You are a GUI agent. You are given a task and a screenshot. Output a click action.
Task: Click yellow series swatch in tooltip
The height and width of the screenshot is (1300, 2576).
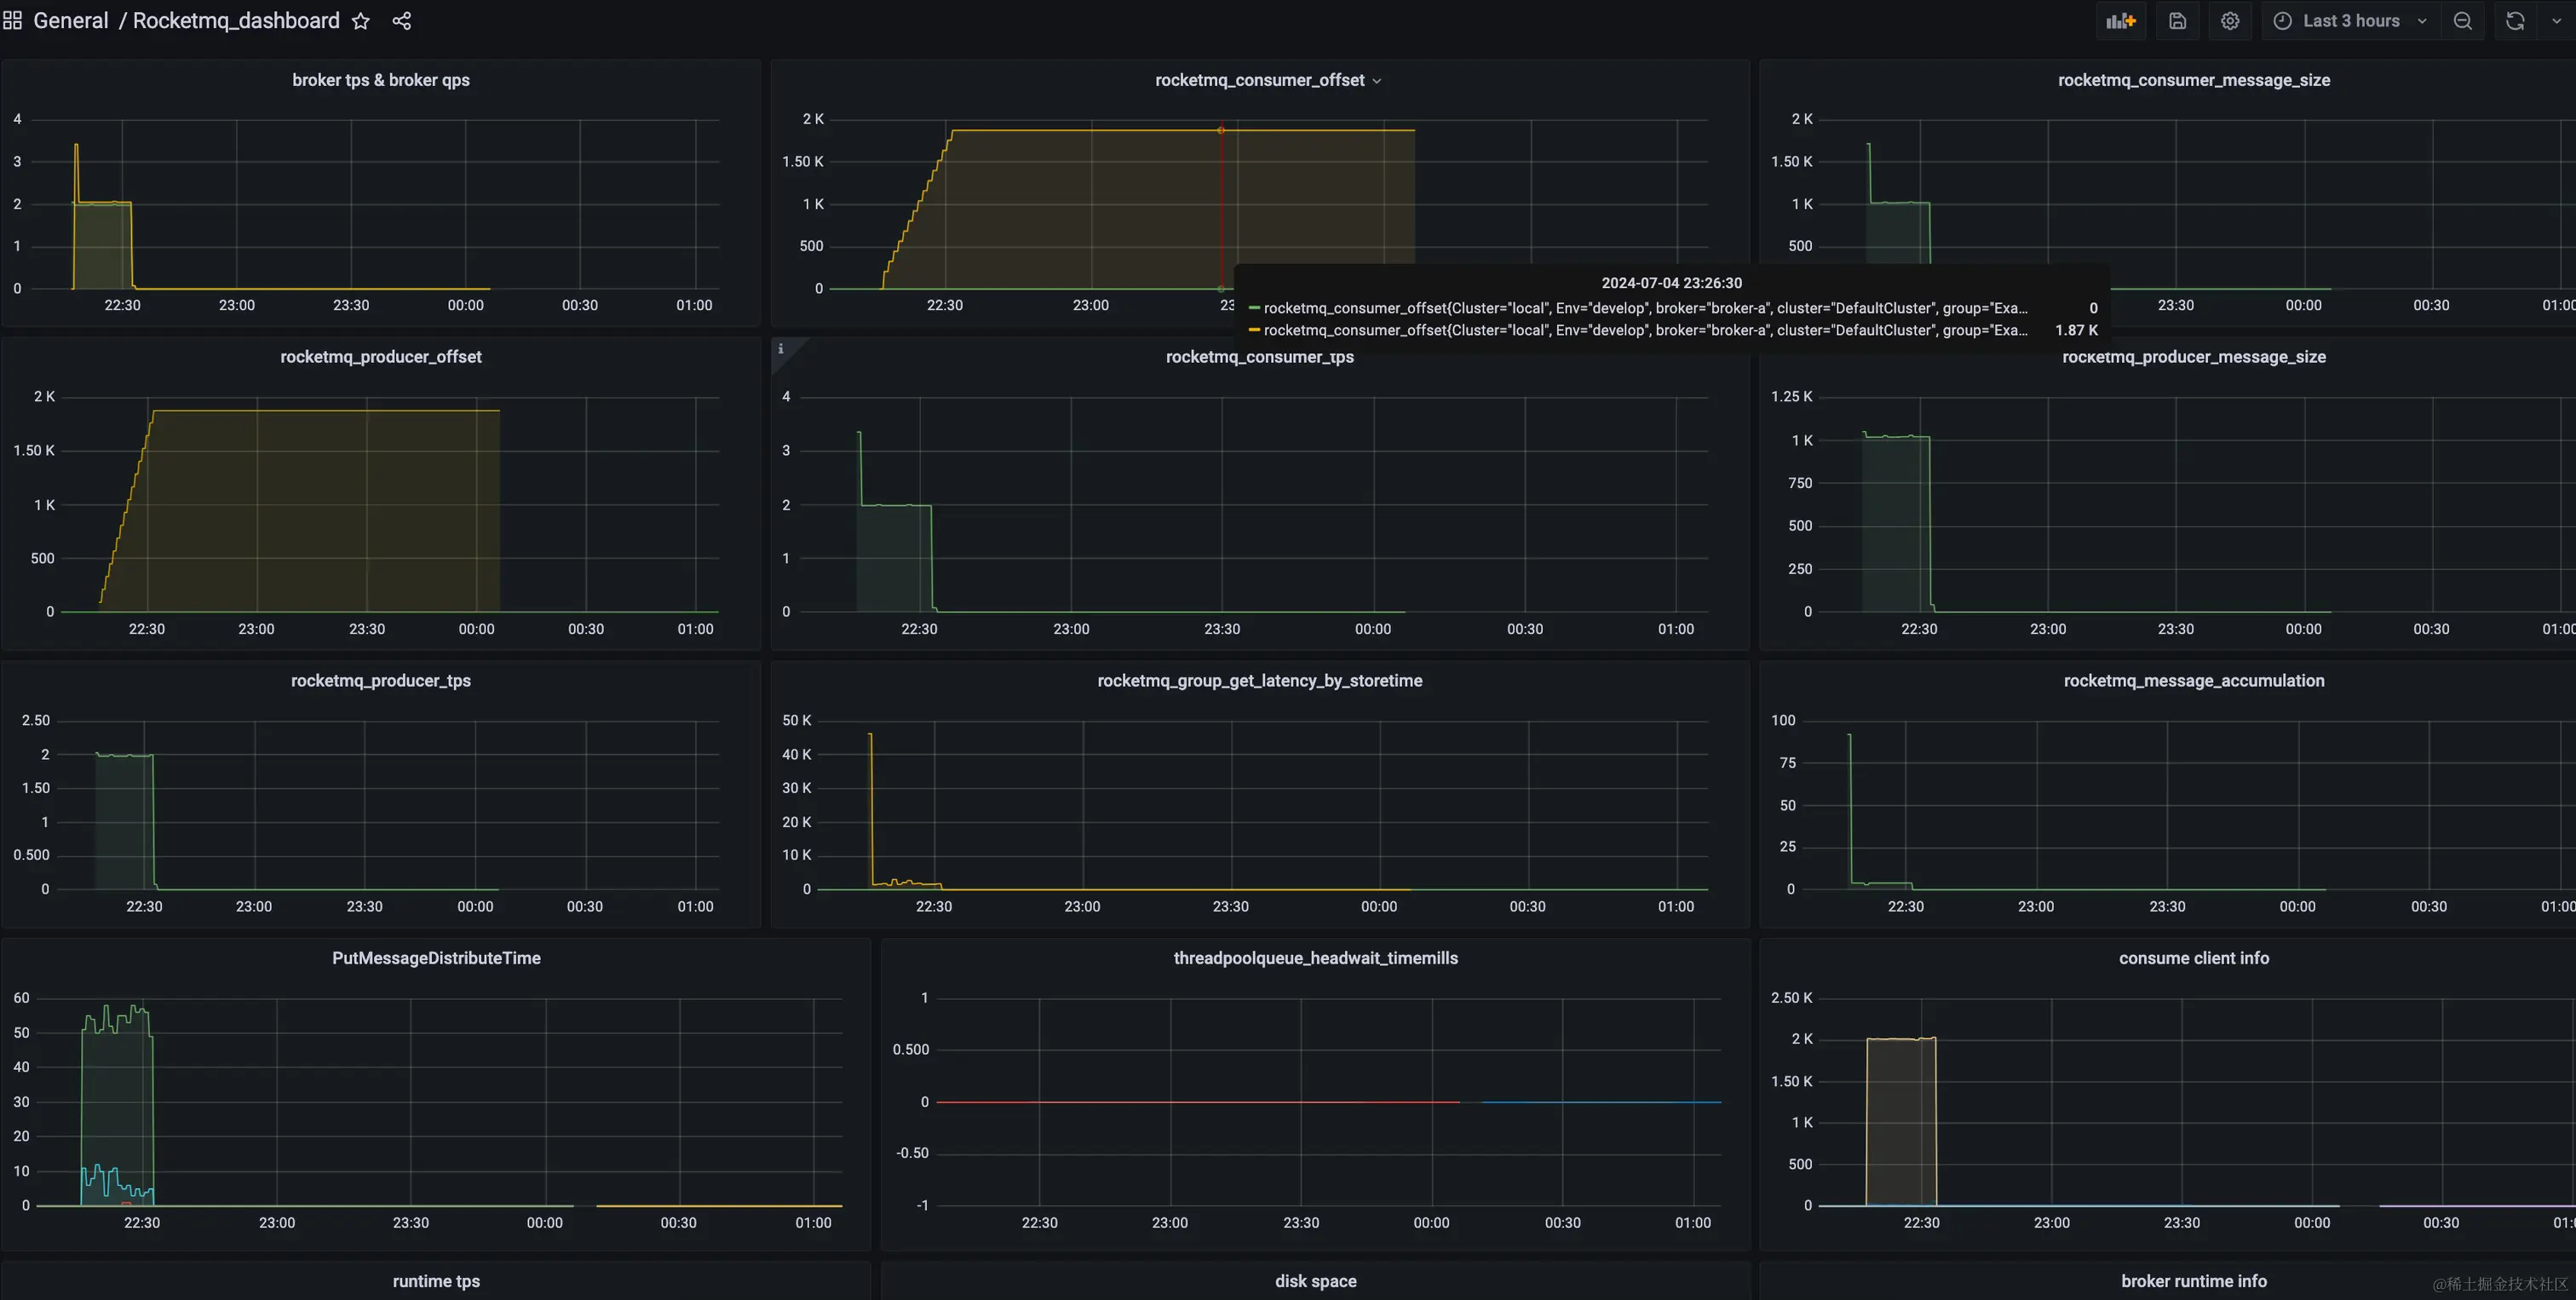[x=1254, y=330]
